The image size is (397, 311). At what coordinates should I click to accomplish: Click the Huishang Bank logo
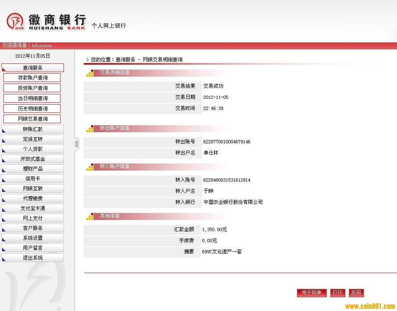[45, 21]
